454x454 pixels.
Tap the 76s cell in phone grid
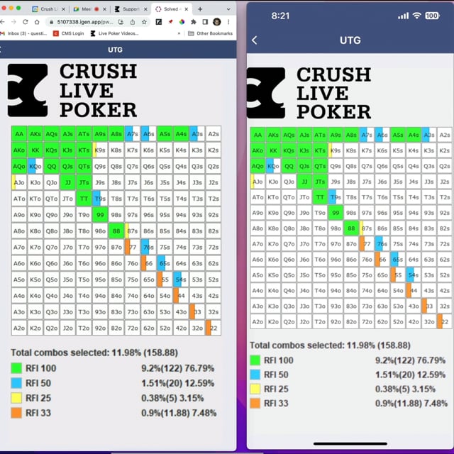coord(382,244)
